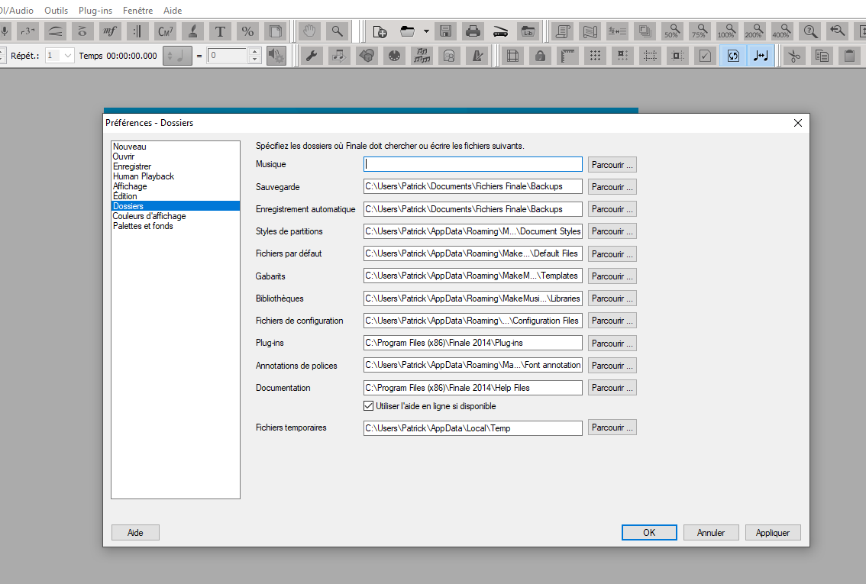Select "Human Playback" in the preferences list

click(x=144, y=176)
